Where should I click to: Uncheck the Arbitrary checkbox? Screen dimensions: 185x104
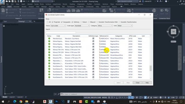72,22
